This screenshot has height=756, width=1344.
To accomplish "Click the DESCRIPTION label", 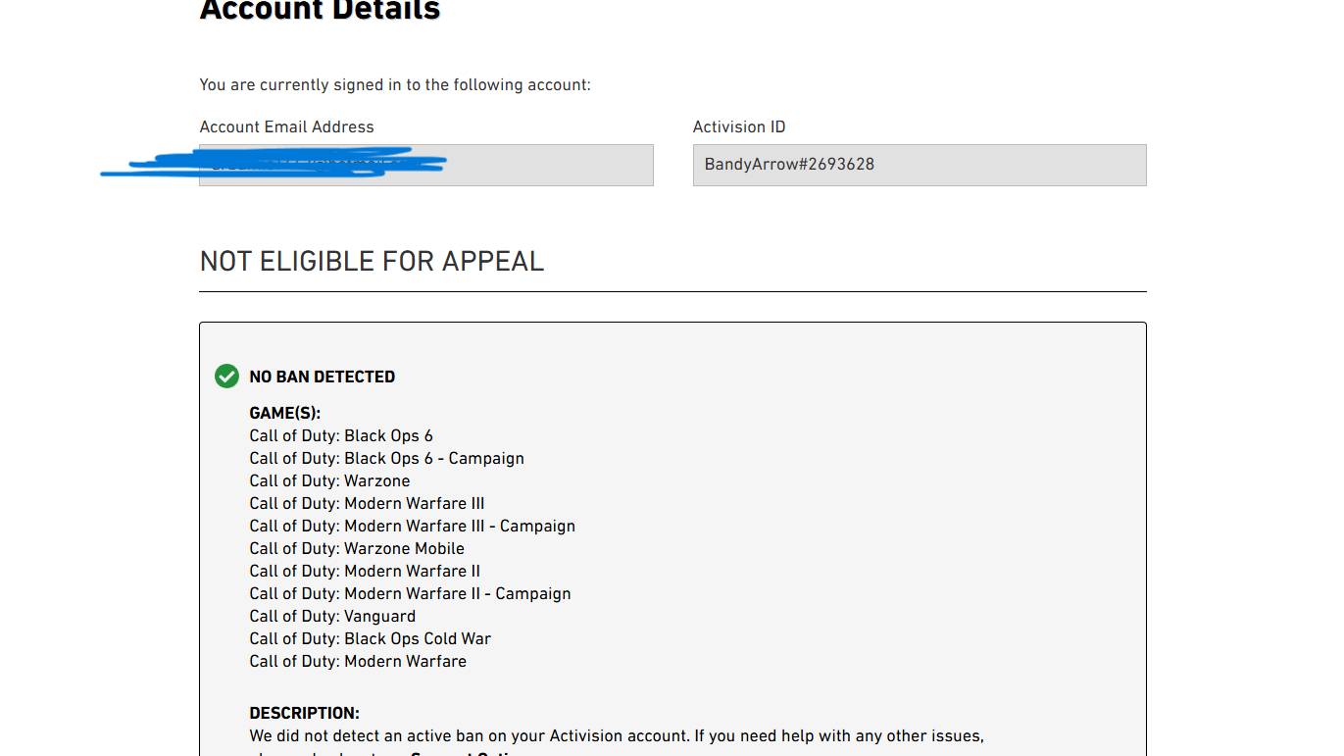I will (x=304, y=713).
